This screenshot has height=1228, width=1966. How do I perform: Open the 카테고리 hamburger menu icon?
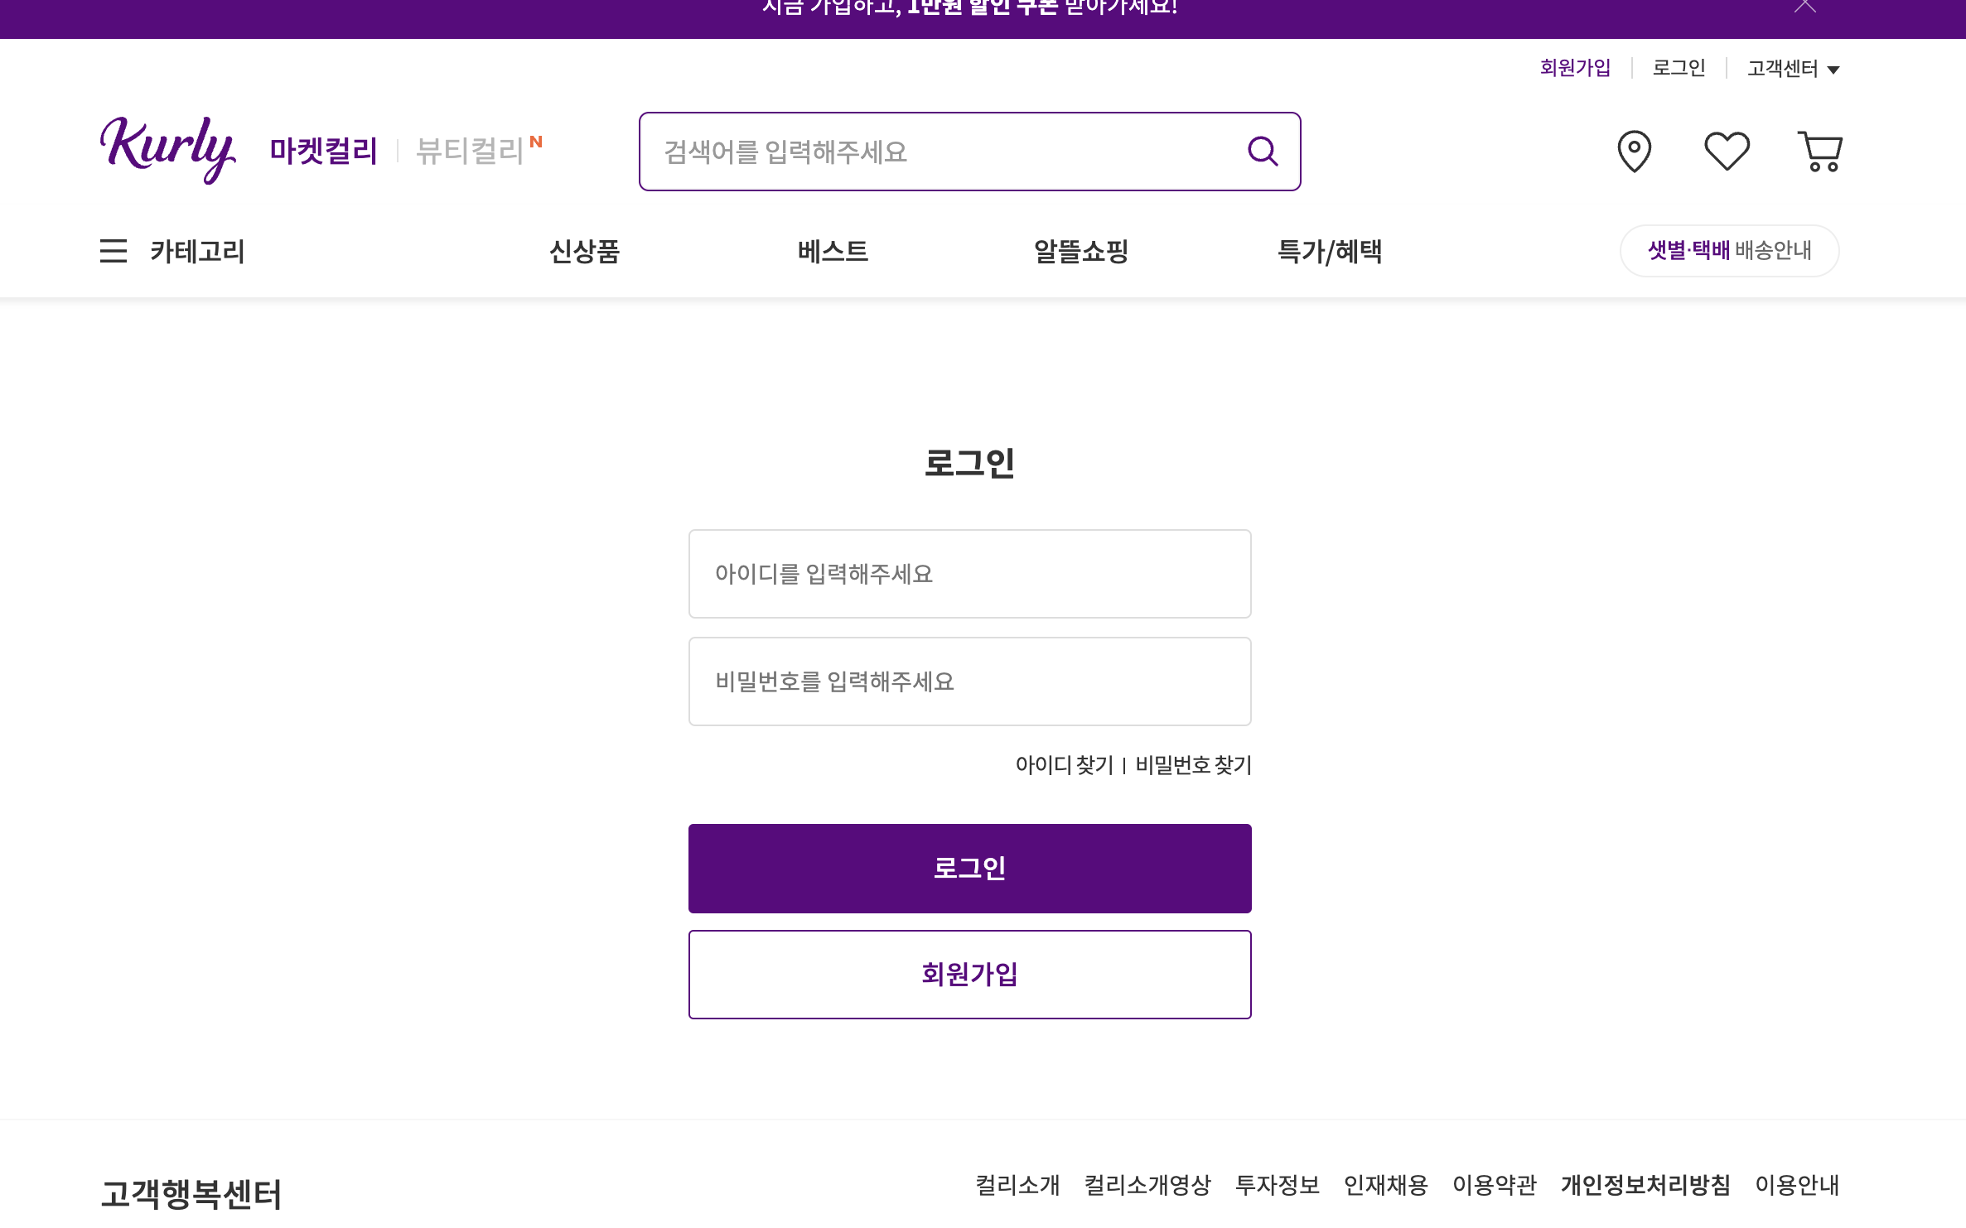[114, 251]
